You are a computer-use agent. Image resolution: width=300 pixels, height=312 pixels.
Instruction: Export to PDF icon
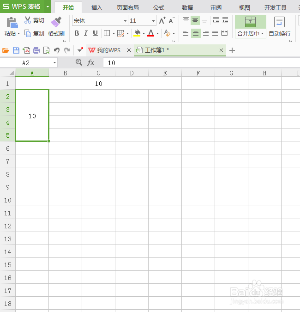(26, 50)
